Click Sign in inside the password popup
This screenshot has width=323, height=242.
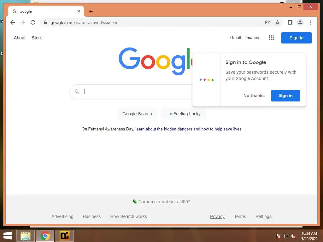tap(285, 96)
